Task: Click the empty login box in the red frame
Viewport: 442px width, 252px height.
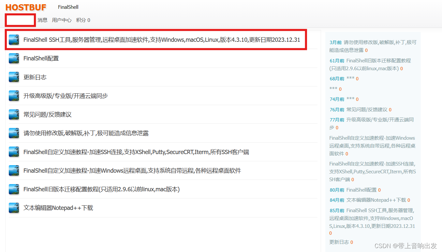Action: [x=20, y=20]
